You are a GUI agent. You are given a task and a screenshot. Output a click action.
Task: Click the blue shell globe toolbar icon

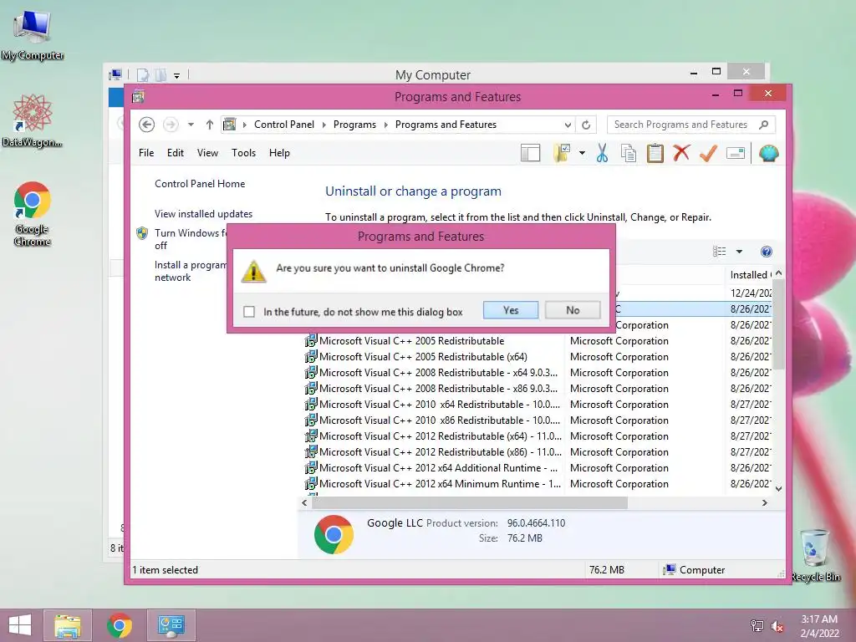768,154
